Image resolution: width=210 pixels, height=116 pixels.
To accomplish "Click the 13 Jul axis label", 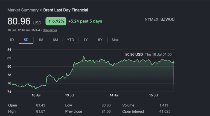I will (70, 95).
